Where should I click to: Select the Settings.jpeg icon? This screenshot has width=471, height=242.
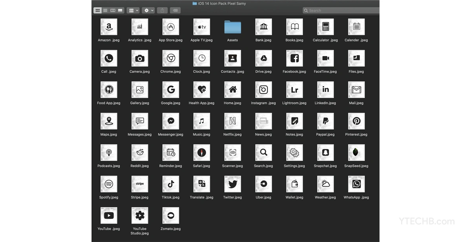pyautogui.click(x=294, y=153)
